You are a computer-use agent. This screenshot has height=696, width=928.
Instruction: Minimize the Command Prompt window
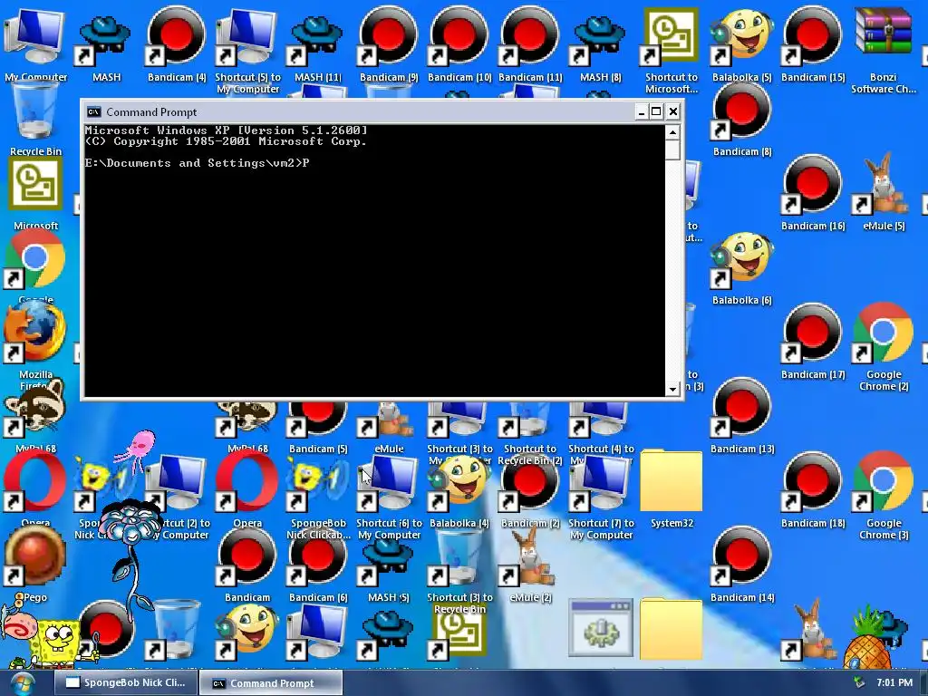[x=642, y=111]
